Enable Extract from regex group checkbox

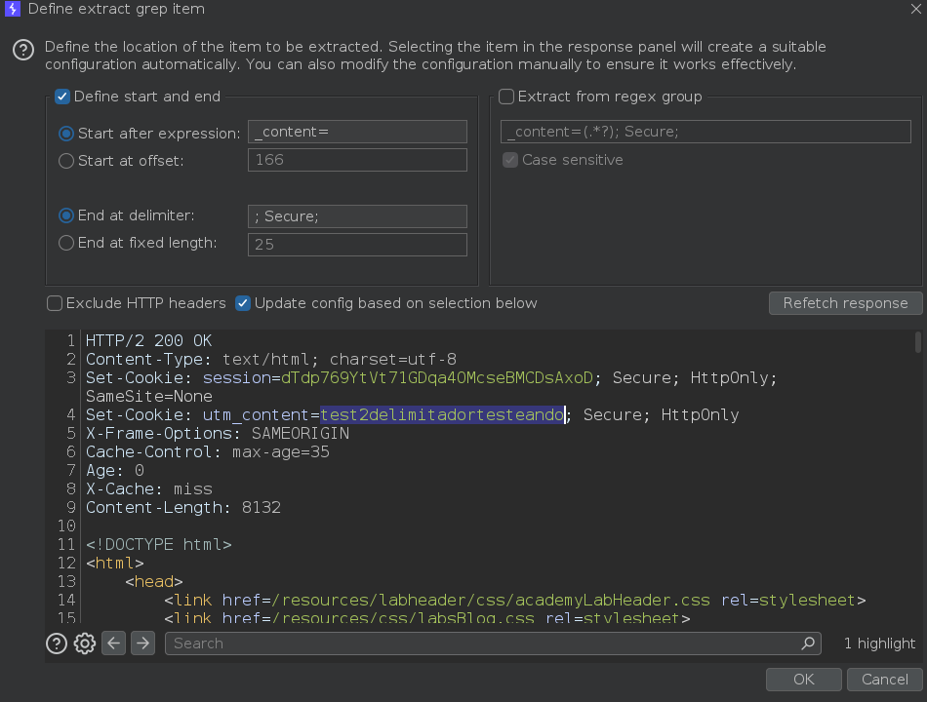click(x=506, y=97)
